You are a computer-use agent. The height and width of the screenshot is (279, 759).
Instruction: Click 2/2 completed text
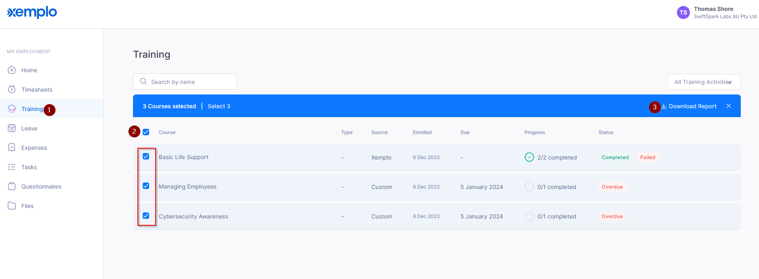[557, 157]
